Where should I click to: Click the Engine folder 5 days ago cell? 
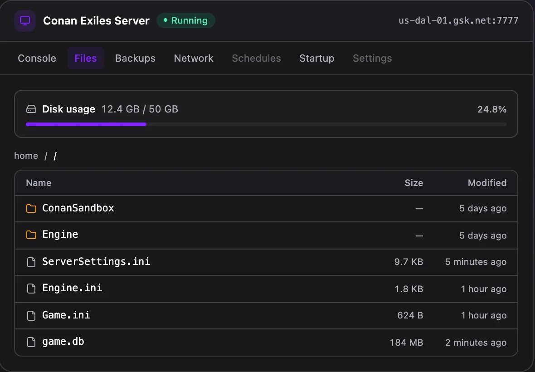(483, 235)
